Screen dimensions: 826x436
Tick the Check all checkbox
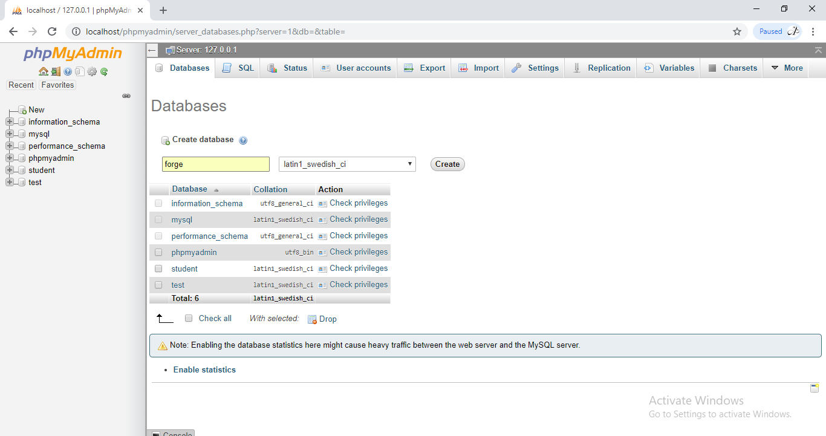[x=189, y=318]
